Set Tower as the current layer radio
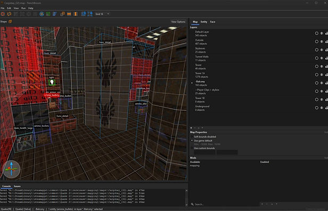Viewport: 328px width, 211px height. click(x=316, y=67)
